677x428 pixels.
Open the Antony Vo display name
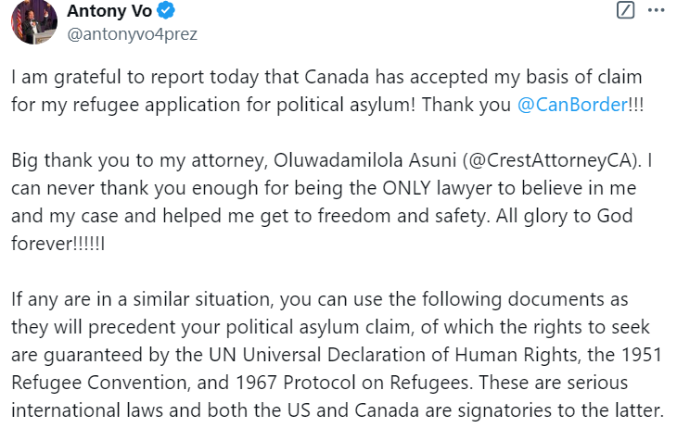109,11
